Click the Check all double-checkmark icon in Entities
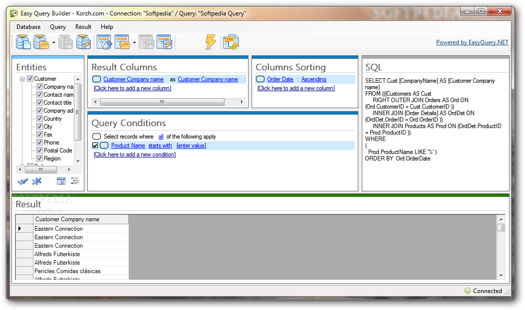Image resolution: width=525 pixels, height=310 pixels. click(23, 181)
